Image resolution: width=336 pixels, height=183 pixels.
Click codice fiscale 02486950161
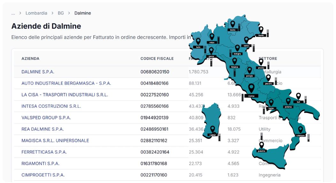click(x=154, y=129)
